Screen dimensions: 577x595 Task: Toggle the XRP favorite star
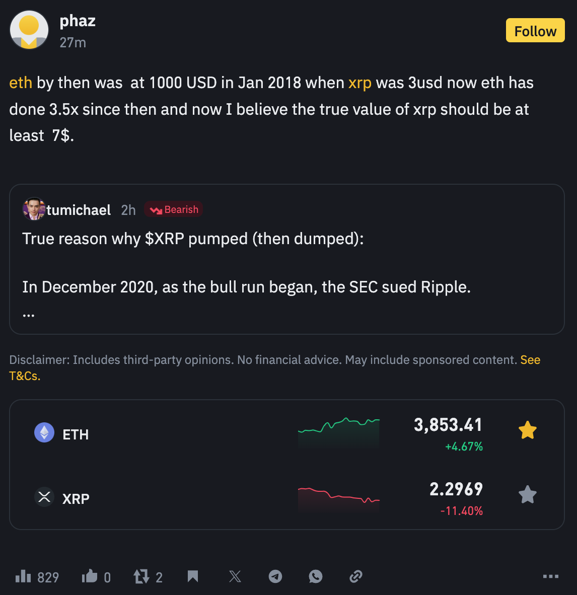pos(527,494)
